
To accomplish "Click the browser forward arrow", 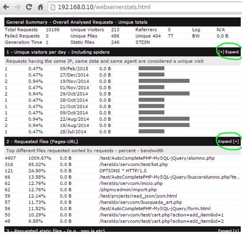I will [18, 7].
